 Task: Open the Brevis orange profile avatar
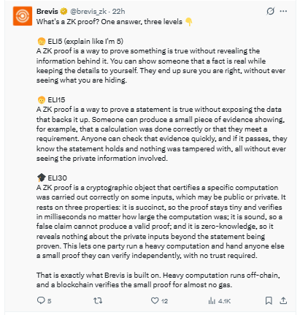[x=23, y=16]
